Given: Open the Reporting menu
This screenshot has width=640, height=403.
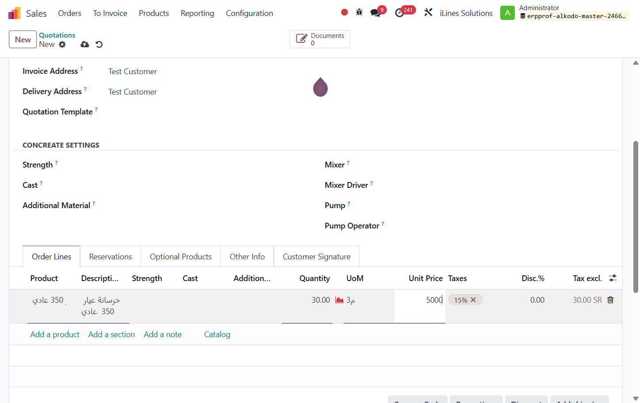Looking at the screenshot, I should (197, 13).
